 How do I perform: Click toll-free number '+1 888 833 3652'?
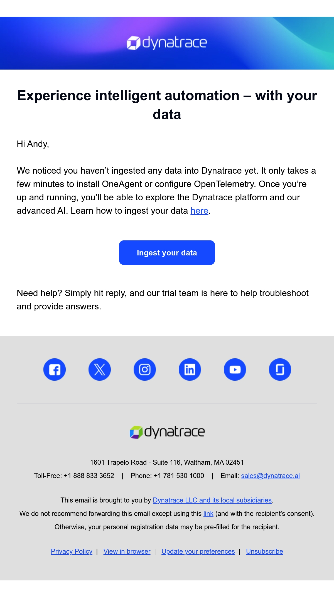(x=89, y=476)
